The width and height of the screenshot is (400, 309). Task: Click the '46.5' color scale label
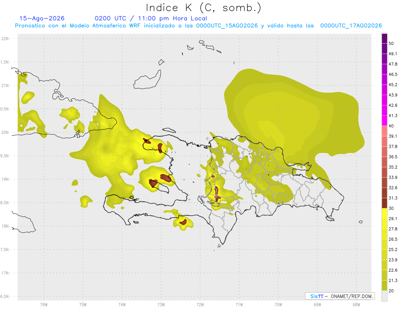(x=393, y=74)
